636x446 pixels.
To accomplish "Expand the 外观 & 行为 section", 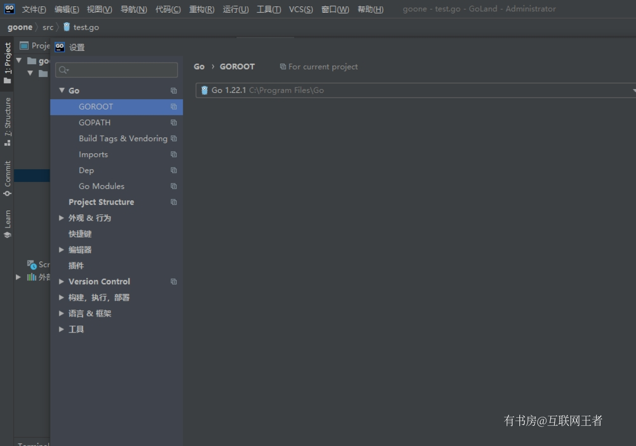I will pos(61,218).
